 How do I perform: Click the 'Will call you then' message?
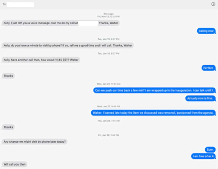click(x=14, y=165)
